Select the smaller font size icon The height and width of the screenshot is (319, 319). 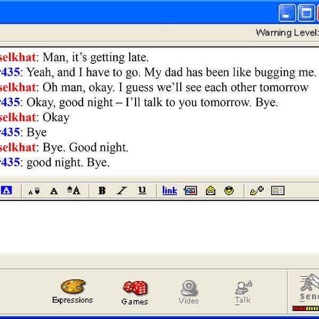(34, 191)
